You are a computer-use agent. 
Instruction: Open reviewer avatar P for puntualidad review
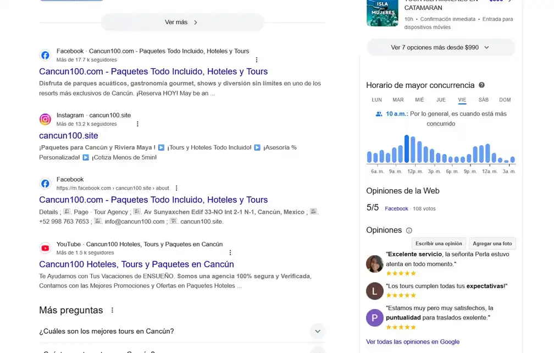point(374,317)
